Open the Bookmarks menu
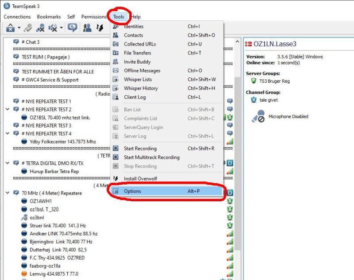This screenshot has height=280, width=354. click(x=49, y=17)
